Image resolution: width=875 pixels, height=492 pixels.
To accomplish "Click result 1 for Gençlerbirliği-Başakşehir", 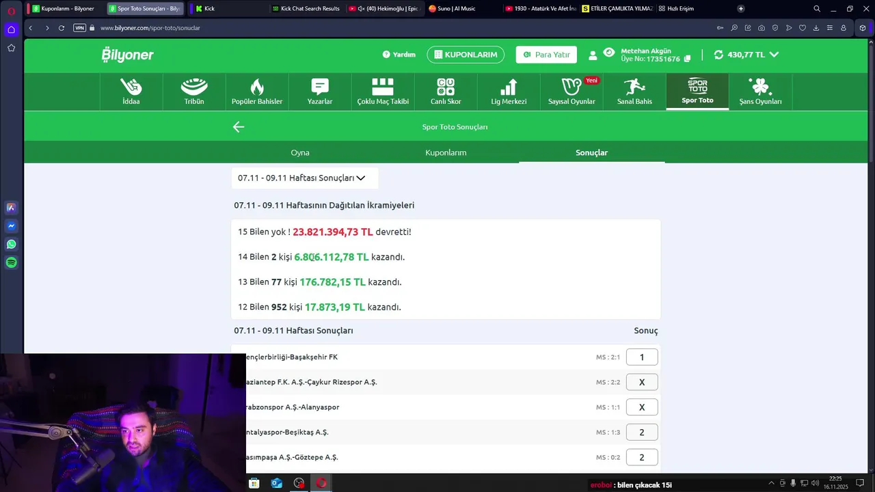I will [642, 357].
